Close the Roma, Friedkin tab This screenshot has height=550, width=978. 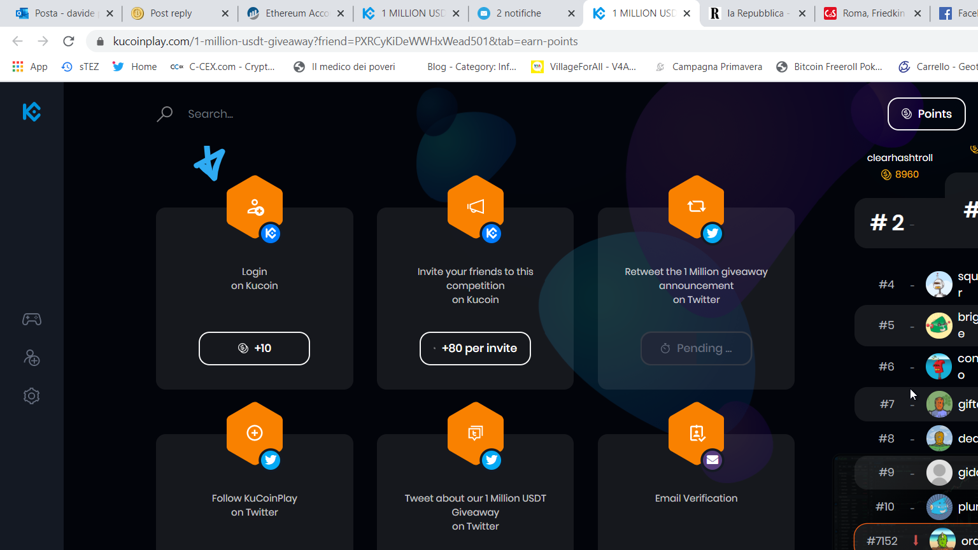(918, 13)
